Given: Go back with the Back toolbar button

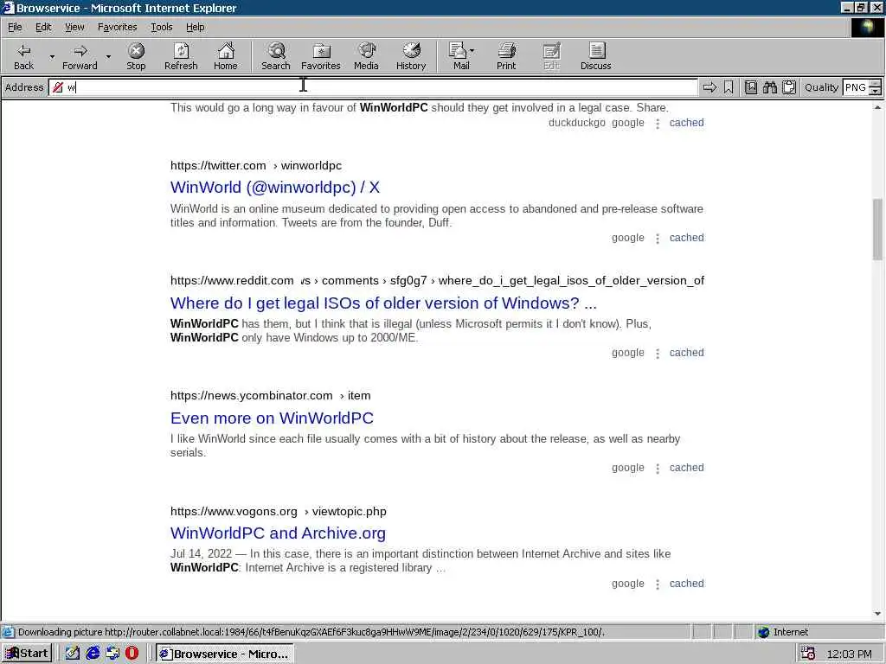Looking at the screenshot, I should 23,56.
